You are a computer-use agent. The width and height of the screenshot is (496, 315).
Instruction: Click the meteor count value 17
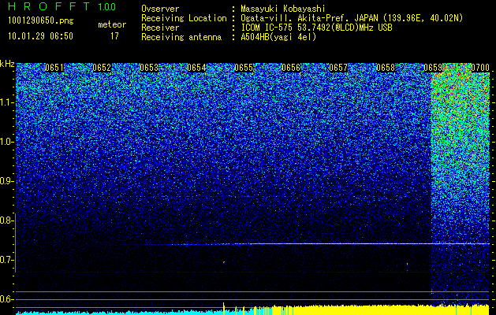pos(114,36)
